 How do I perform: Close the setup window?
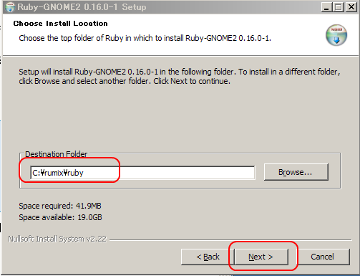point(351,7)
